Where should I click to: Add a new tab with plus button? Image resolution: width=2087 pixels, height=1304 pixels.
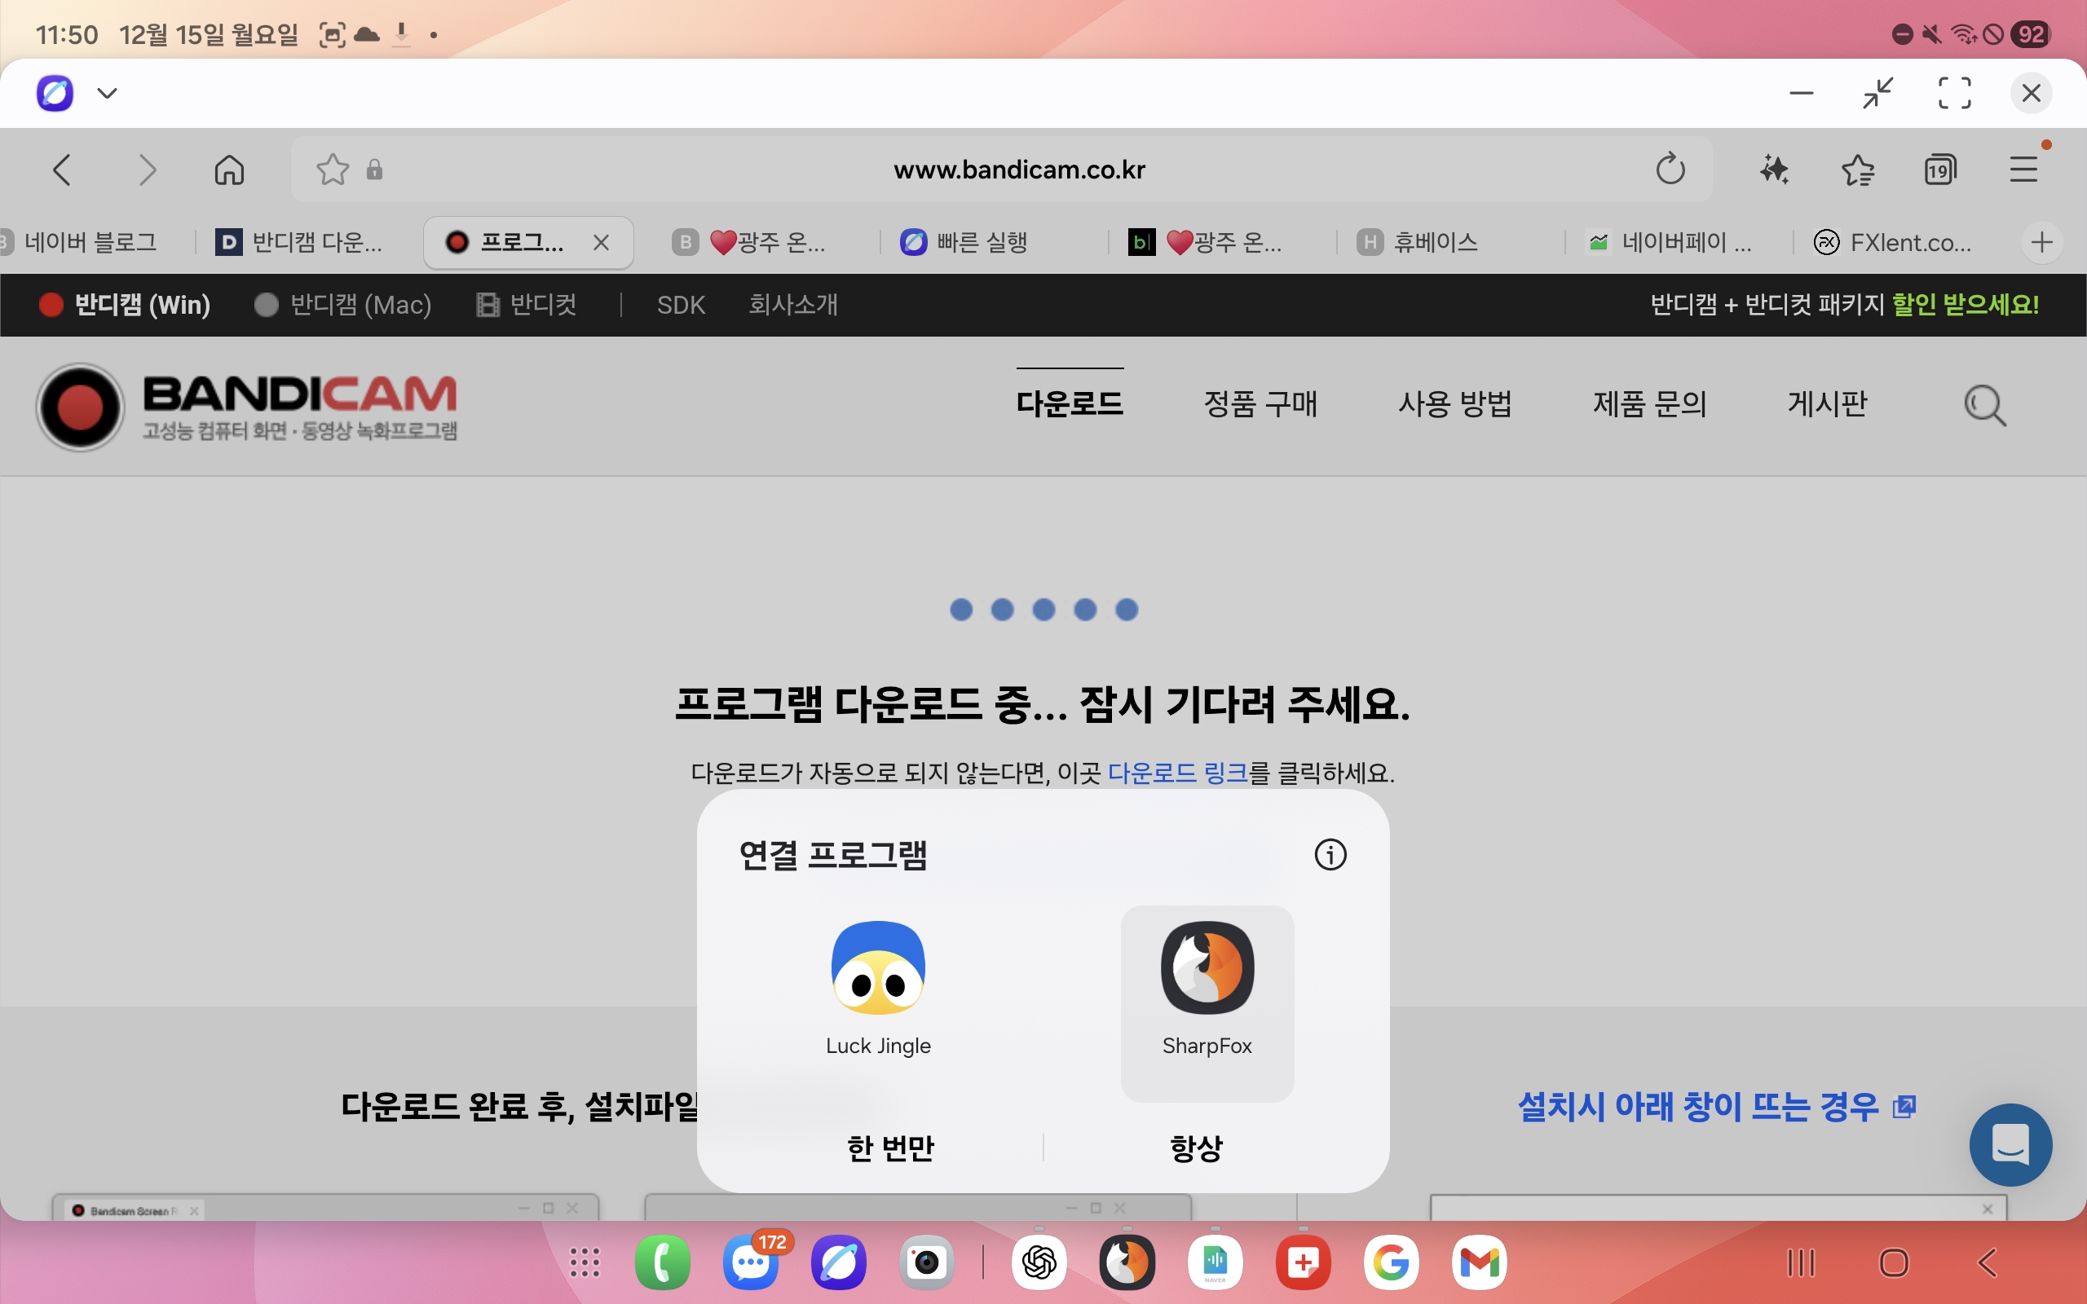(x=2041, y=242)
